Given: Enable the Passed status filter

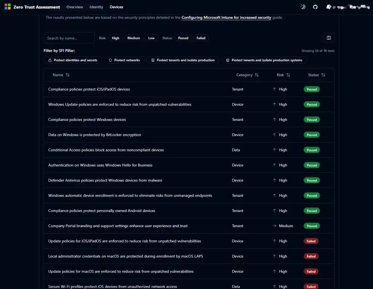Looking at the screenshot, I should pyautogui.click(x=183, y=38).
